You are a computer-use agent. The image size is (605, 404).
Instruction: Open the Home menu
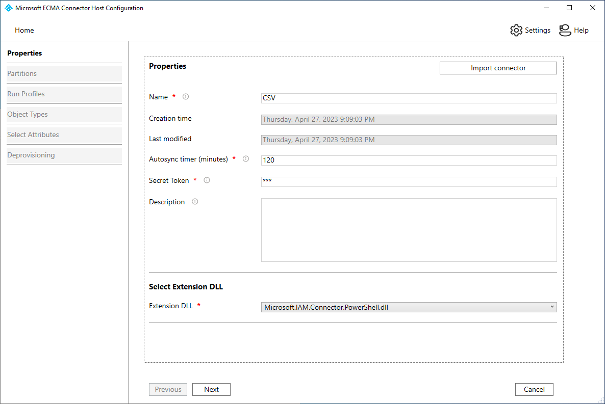coord(24,30)
